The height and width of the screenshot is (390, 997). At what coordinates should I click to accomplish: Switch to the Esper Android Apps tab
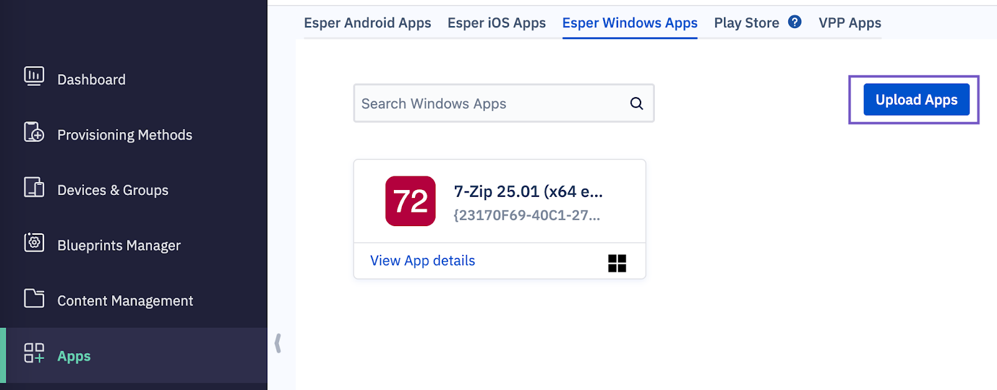pyautogui.click(x=367, y=22)
